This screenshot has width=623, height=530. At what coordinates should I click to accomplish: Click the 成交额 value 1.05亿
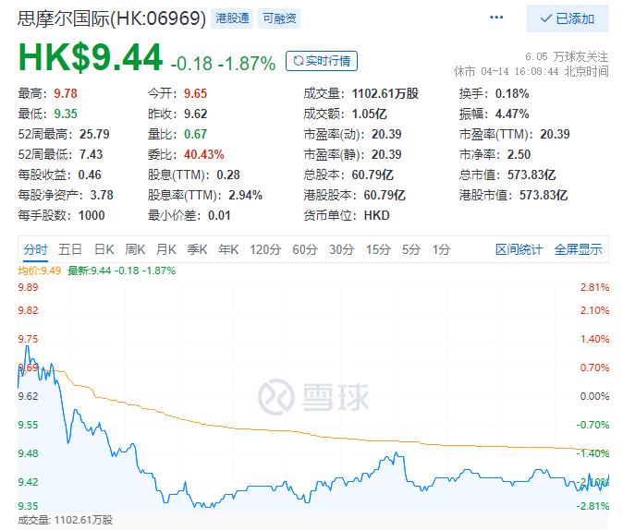369,114
